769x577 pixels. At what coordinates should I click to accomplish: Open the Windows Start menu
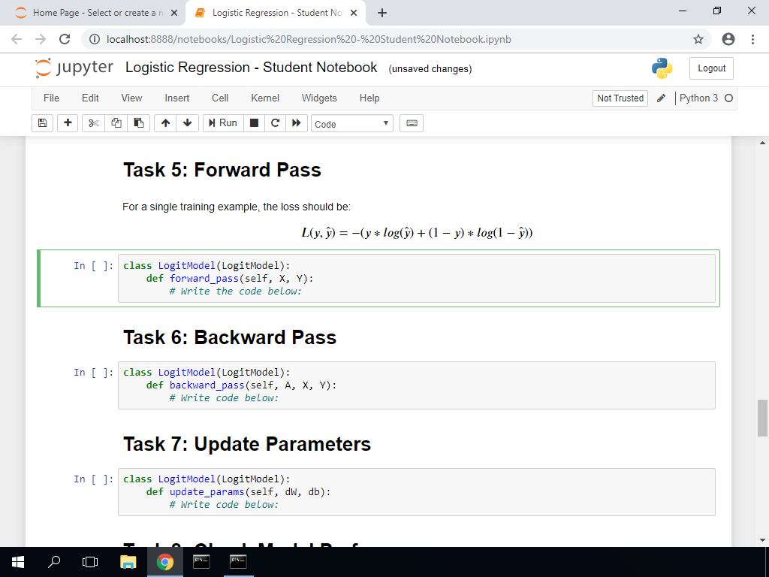click(x=18, y=562)
